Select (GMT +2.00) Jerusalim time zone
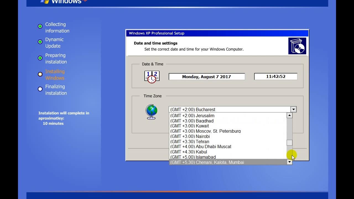Image resolution: width=354 pixels, height=199 pixels. pos(228,116)
